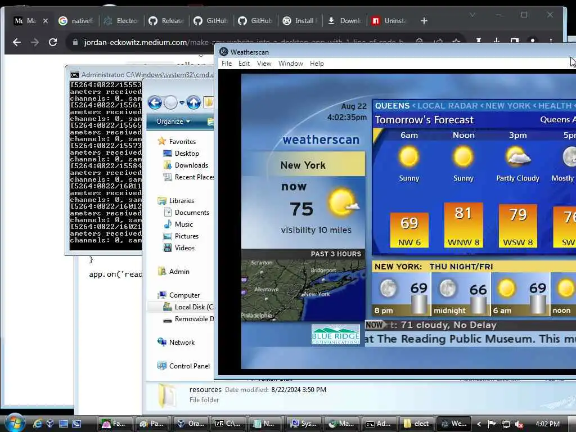Close the Medium tab in Chrome
Image resolution: width=576 pixels, height=432 pixels.
[x=46, y=21]
